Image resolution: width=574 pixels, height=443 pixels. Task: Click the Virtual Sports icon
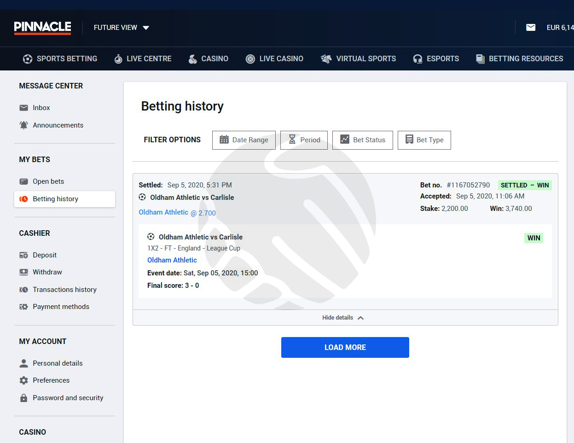pos(326,59)
